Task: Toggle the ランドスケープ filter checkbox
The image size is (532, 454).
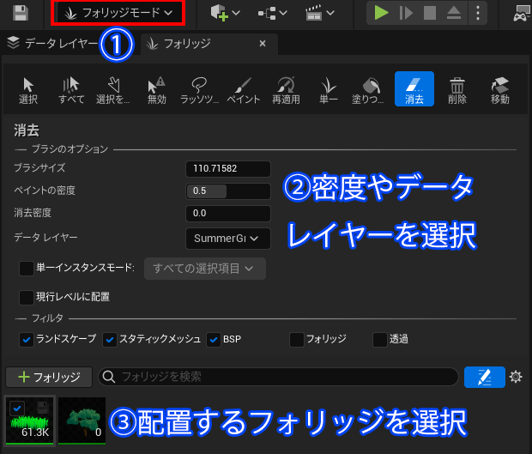Action: pyautogui.click(x=27, y=340)
